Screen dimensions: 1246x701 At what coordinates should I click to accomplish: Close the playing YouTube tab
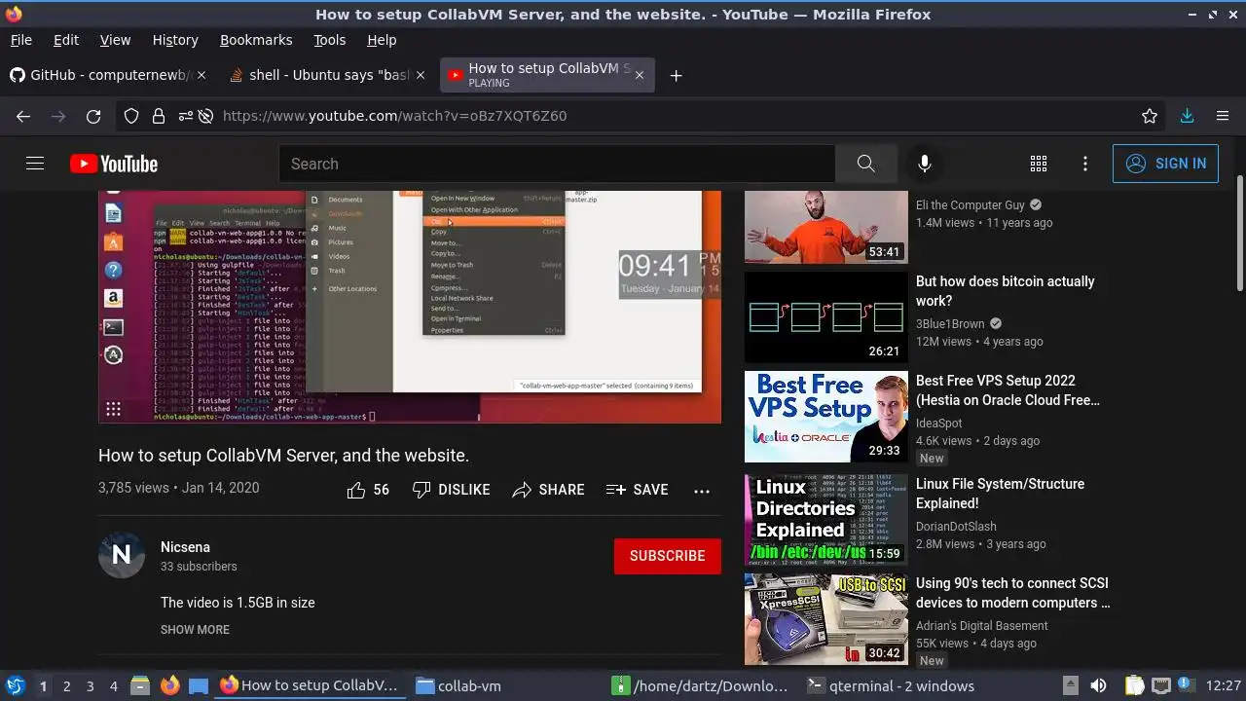640,75
